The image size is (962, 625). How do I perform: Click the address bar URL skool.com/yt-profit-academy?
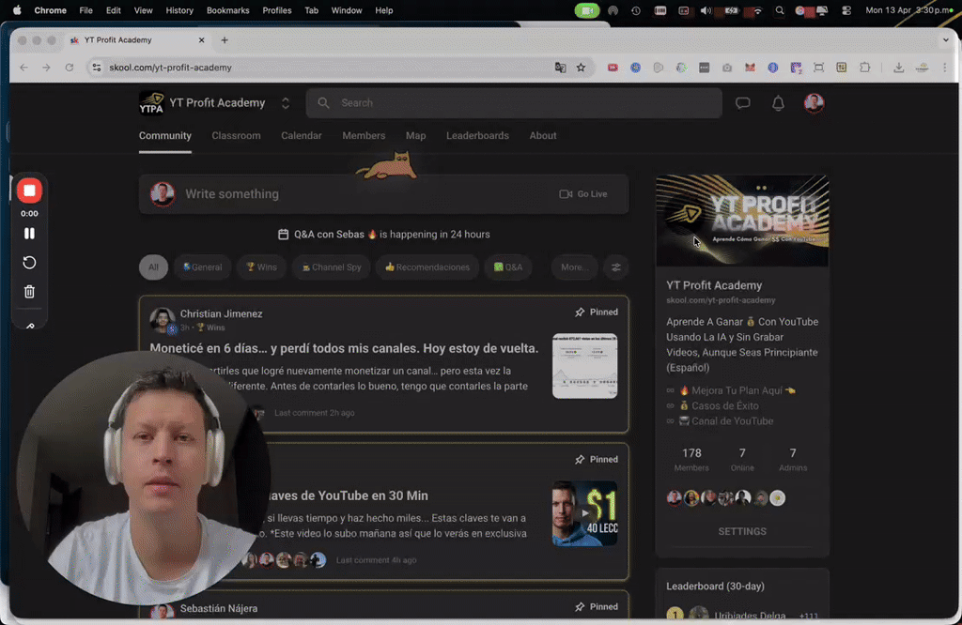tap(171, 68)
